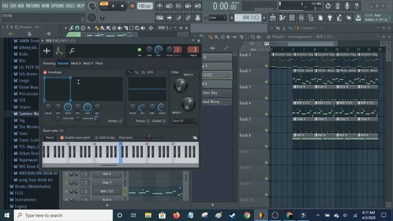Switch to the Pitch envelope tab
The width and height of the screenshot is (393, 221).
[99, 63]
